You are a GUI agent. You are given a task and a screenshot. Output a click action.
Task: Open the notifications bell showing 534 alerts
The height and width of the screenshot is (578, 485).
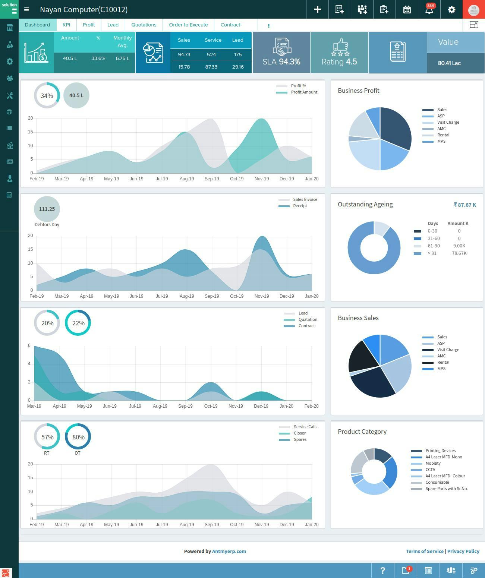429,9
